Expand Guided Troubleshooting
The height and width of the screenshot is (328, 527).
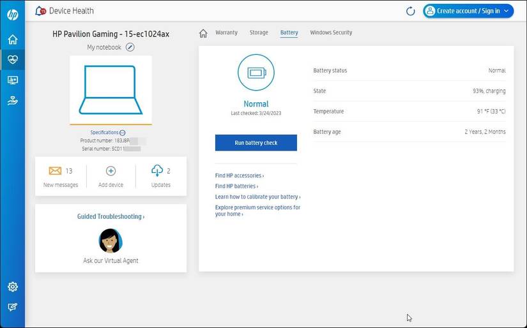tap(111, 217)
